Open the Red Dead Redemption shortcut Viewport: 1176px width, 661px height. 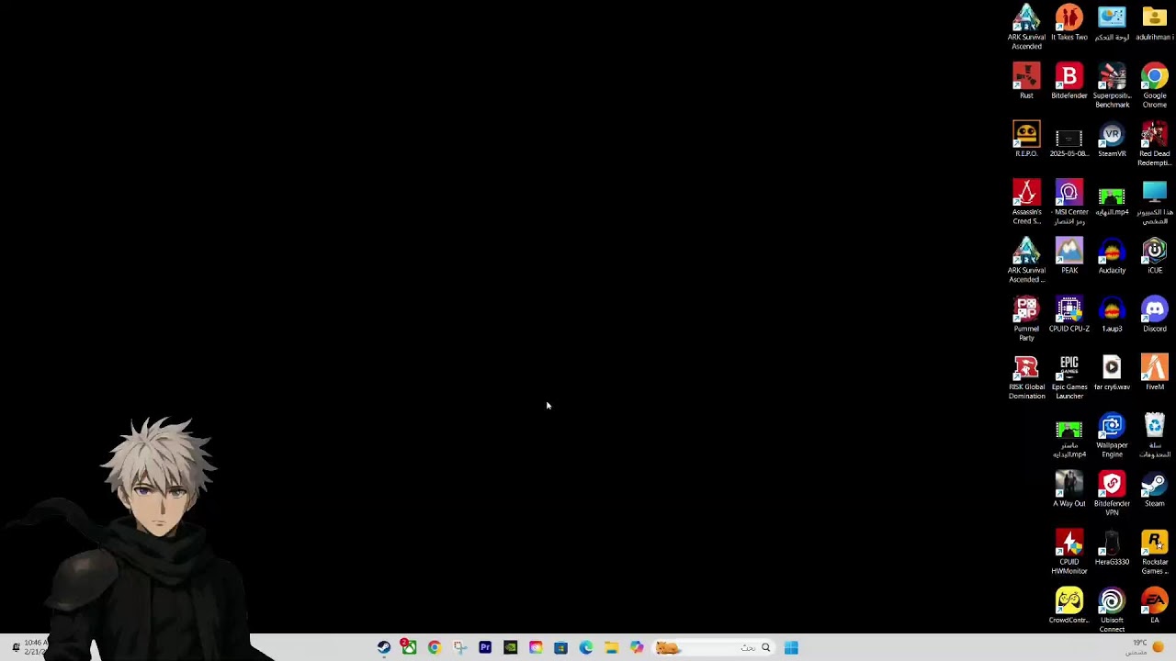[1155, 144]
